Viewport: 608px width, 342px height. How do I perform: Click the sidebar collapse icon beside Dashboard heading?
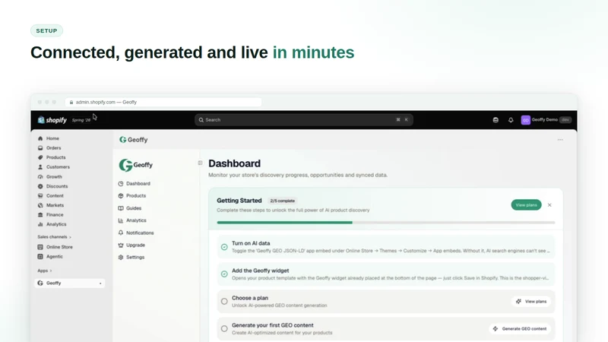click(x=200, y=163)
